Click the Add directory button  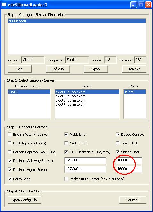(x=19, y=69)
